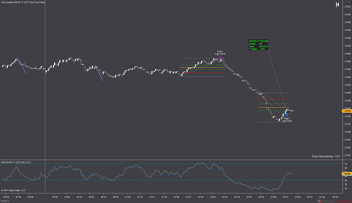The width and height of the screenshot is (352, 203).
Task: Click the 23:12 time axis label
Action: point(225,197)
